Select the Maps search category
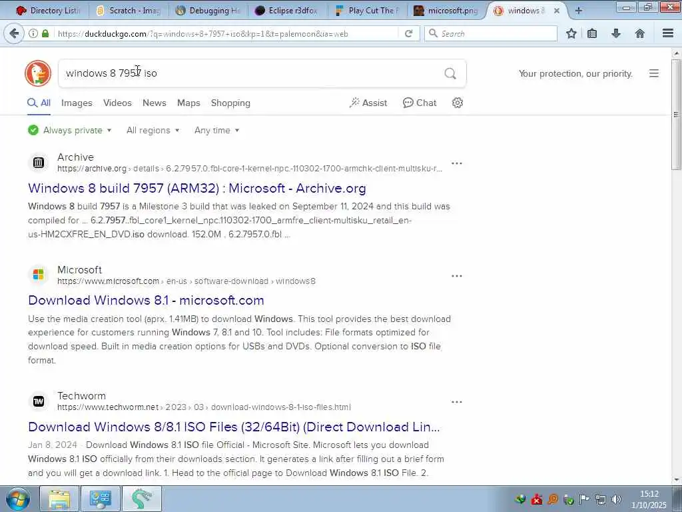Viewport: 682px width, 512px height. click(x=188, y=103)
